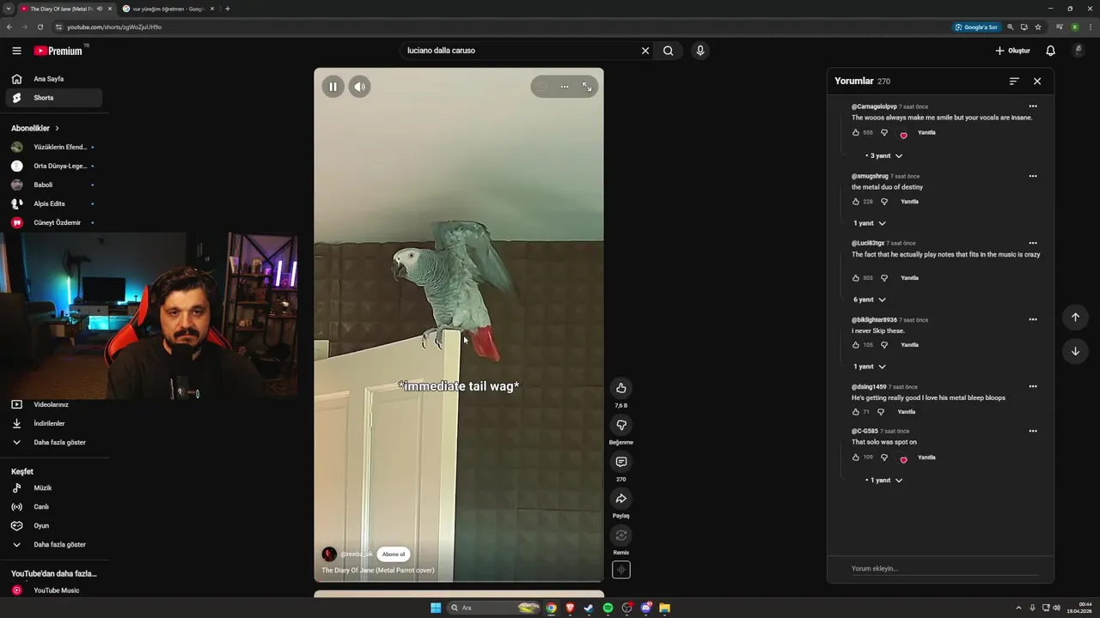Bookmark this page with star icon
Screen dimensions: 1100x618
click(1038, 27)
